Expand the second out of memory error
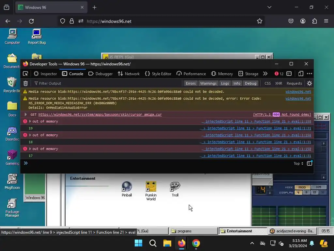 pos(30,135)
